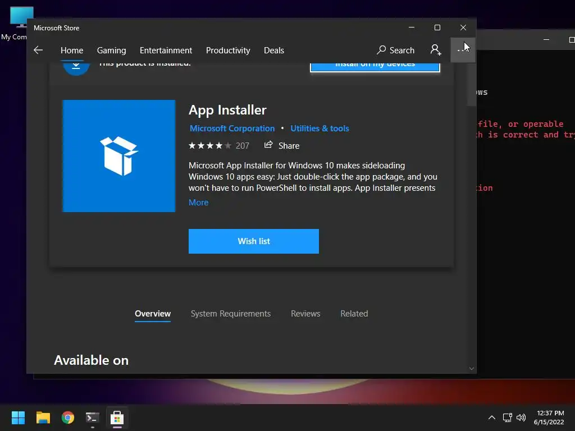Click the volume tray icon

(x=521, y=418)
